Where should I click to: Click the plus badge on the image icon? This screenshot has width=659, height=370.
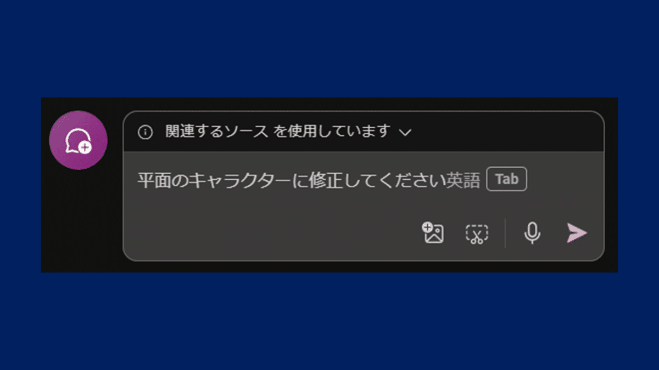(427, 227)
